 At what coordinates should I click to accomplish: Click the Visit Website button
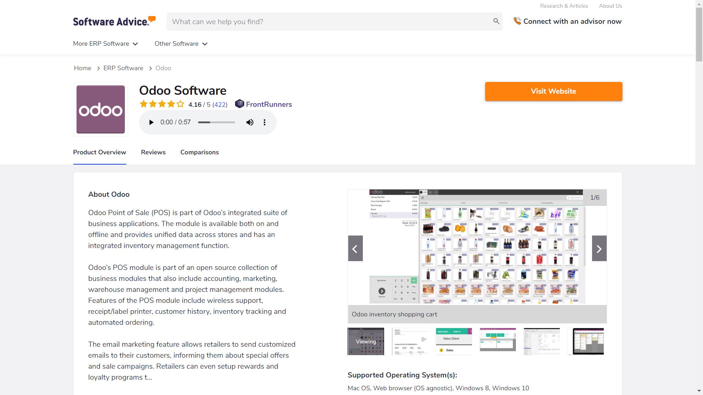pos(553,91)
